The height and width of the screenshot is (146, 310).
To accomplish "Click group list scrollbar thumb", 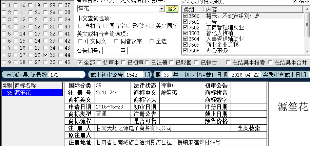I will click(x=307, y=25).
